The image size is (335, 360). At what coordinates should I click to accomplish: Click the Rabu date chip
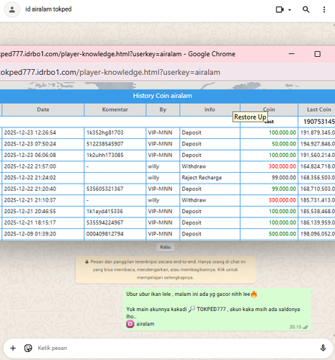(165, 247)
